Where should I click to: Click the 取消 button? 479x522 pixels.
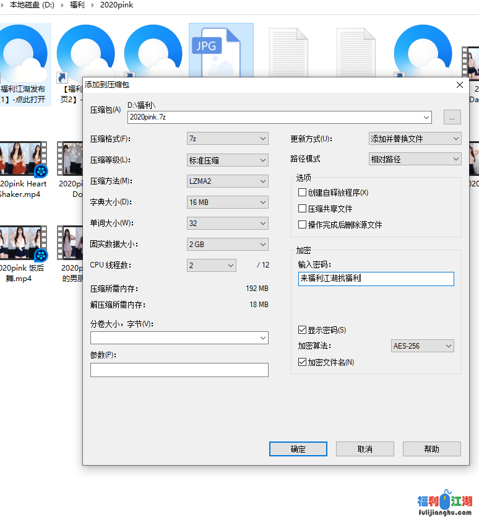coord(365,449)
